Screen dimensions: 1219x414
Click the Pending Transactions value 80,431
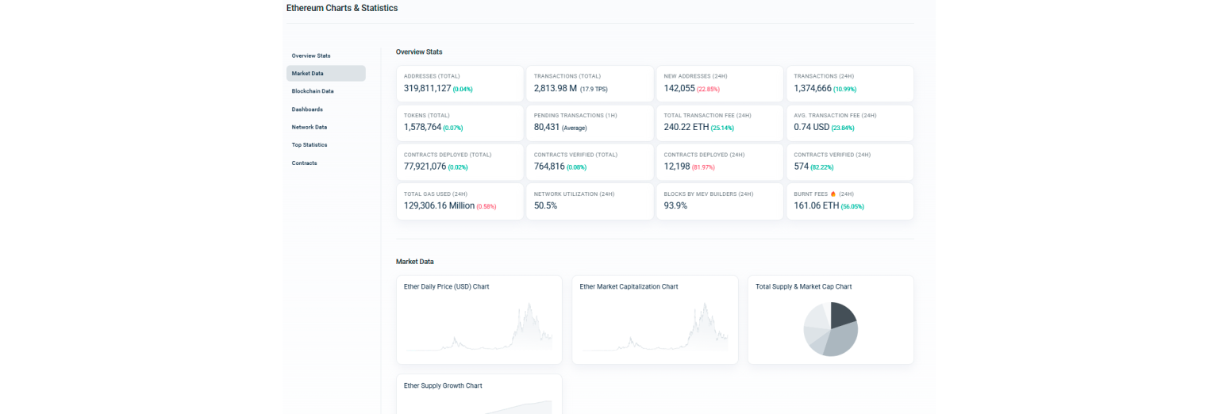548,127
